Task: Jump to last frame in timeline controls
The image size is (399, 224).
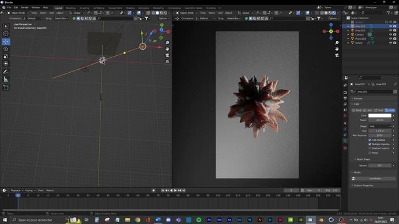Action: click(184, 190)
